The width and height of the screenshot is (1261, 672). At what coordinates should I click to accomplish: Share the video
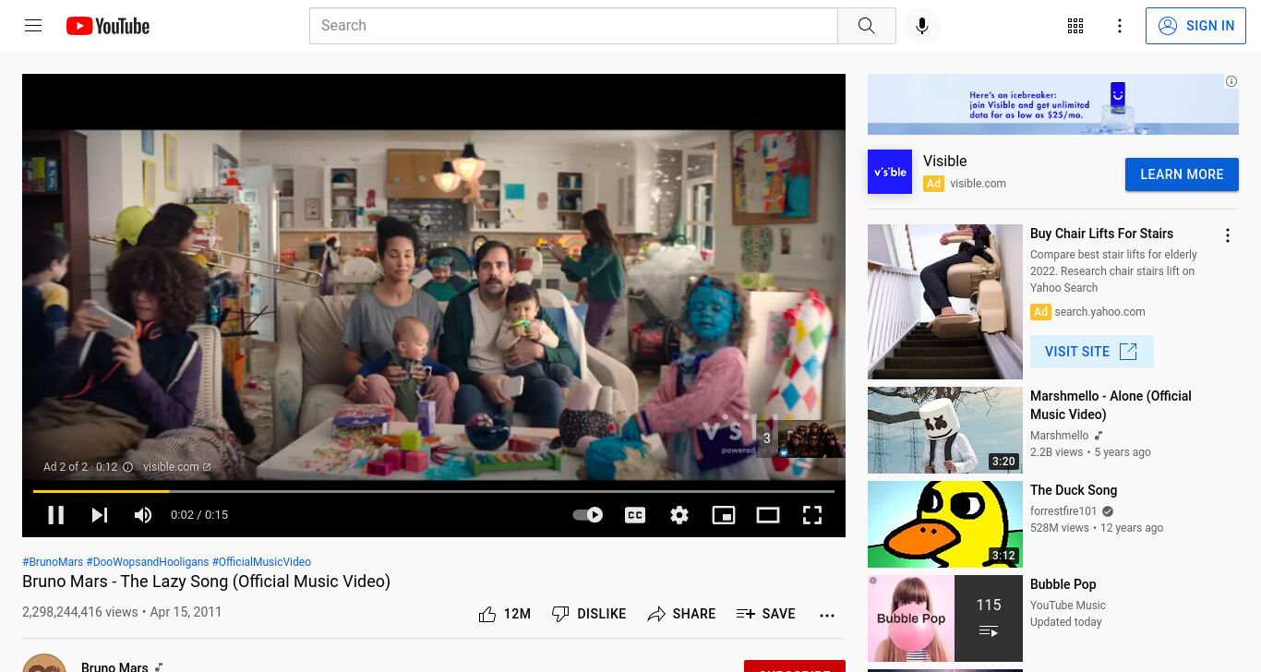click(681, 614)
